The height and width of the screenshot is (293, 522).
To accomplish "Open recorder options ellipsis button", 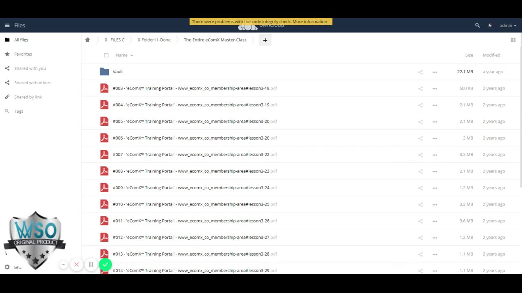I will coord(63,265).
